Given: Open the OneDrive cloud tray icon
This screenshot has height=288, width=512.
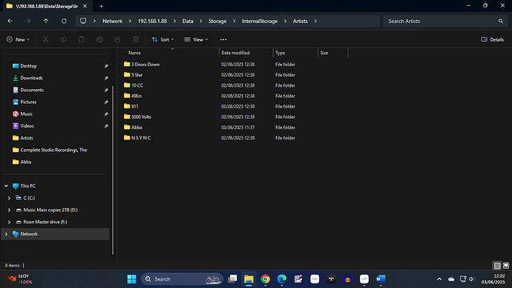Looking at the screenshot, I should pos(451,279).
